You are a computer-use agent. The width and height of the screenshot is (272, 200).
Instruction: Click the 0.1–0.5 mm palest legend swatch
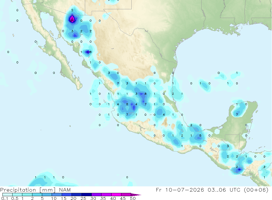click(x=7, y=195)
